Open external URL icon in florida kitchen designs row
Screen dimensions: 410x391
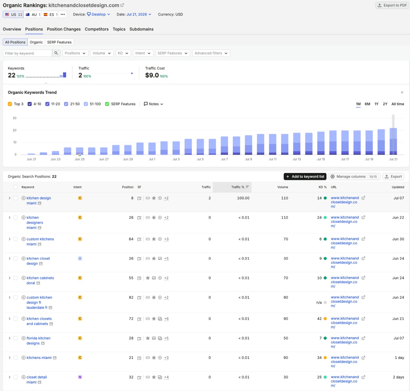tap(363, 338)
